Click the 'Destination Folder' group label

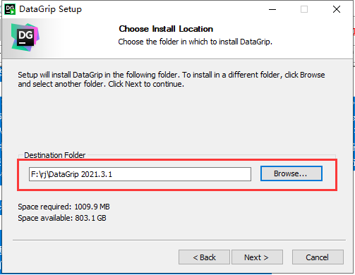(54, 155)
